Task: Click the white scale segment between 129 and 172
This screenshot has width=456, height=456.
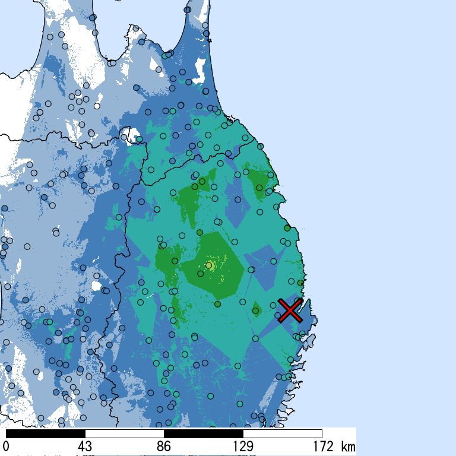Action: click(x=282, y=433)
